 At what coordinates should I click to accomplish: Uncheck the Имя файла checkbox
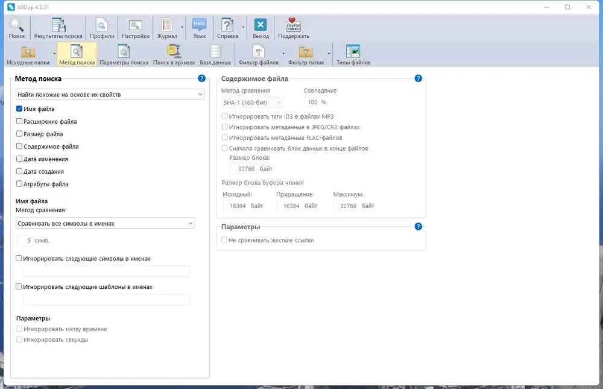point(19,109)
